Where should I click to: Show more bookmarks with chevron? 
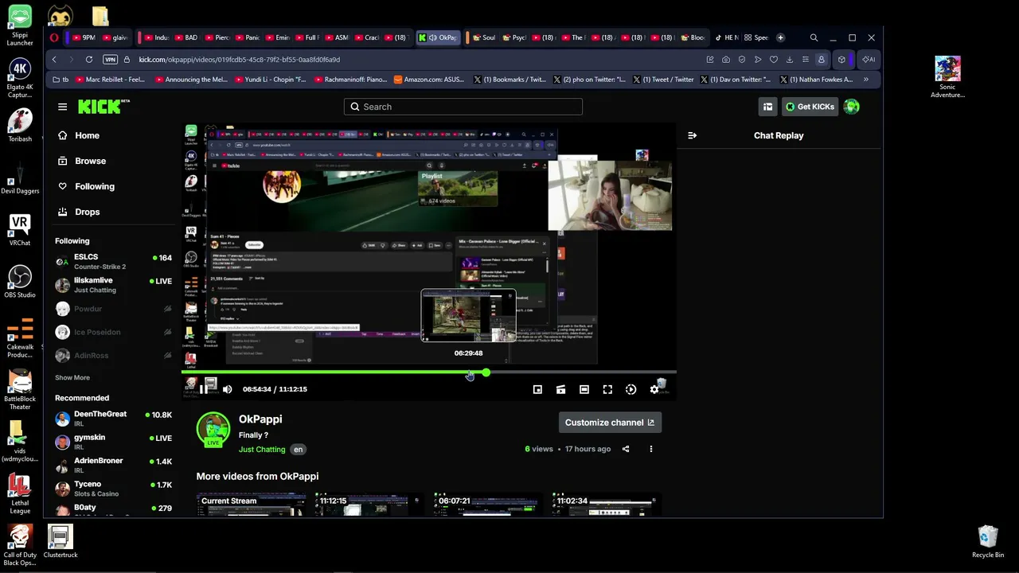[x=866, y=80]
